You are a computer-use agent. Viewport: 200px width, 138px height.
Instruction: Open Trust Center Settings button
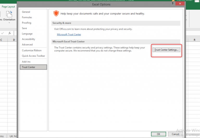(166, 50)
